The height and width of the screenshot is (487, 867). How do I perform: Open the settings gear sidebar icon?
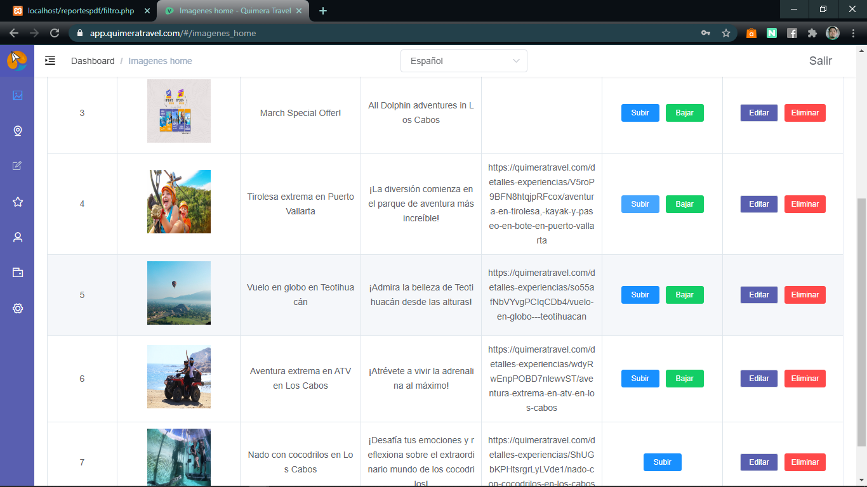[17, 308]
